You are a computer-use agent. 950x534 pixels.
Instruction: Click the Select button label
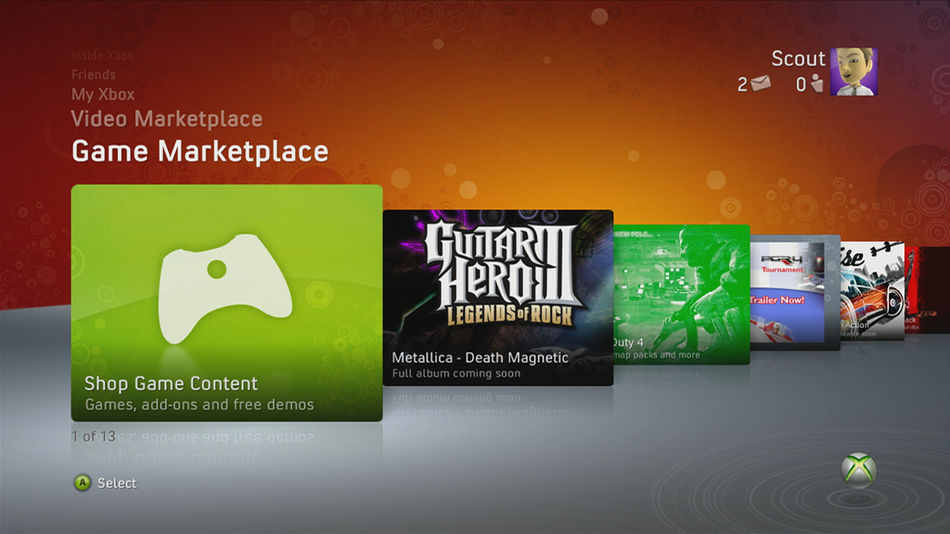[x=117, y=483]
